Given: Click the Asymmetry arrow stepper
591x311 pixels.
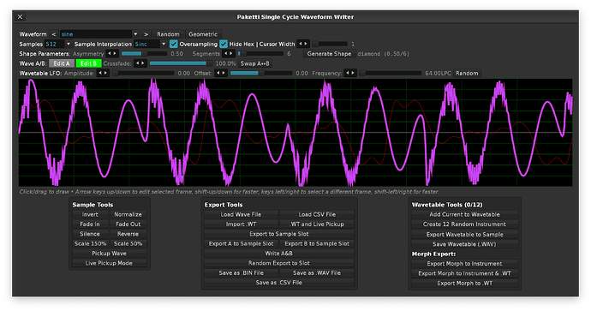Looking at the screenshot, I should coord(112,54).
